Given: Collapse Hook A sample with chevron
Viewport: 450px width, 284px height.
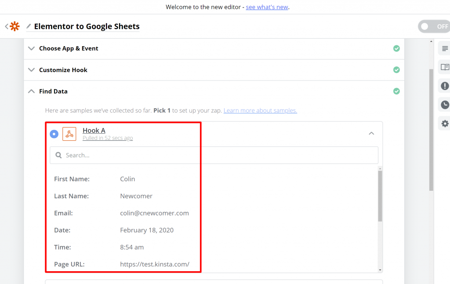Looking at the screenshot, I should click(371, 133).
